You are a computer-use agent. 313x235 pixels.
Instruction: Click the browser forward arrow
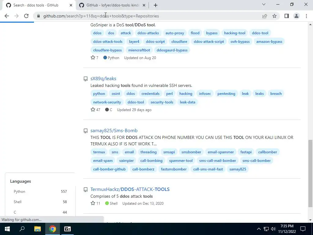pyautogui.click(x=17, y=16)
